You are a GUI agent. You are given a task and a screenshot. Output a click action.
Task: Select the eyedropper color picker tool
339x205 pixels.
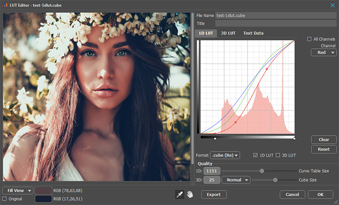[x=180, y=194]
